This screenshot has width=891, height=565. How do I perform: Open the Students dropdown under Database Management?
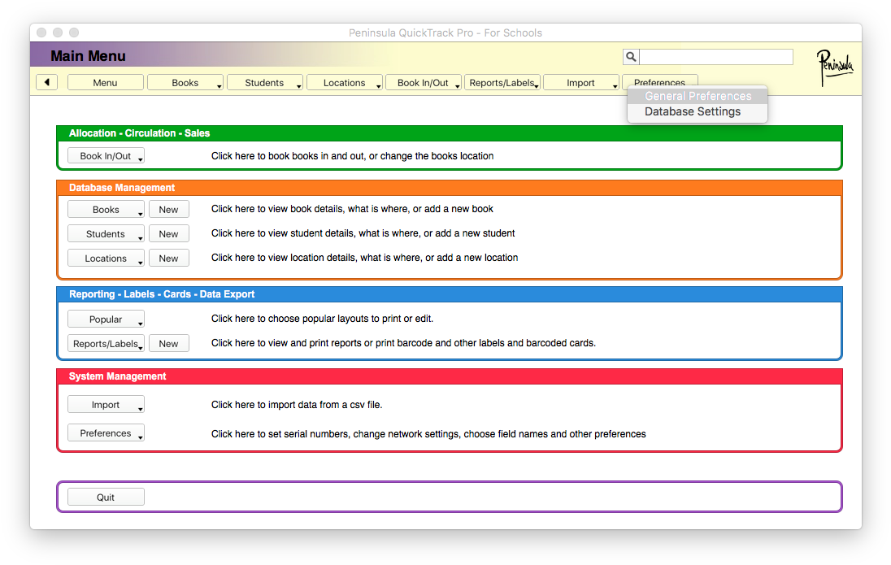click(x=106, y=234)
